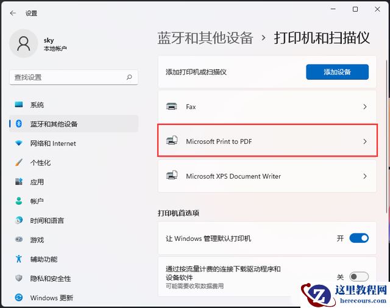Click the 打印机首选项 section heading
The image size is (390, 308).
click(x=179, y=213)
